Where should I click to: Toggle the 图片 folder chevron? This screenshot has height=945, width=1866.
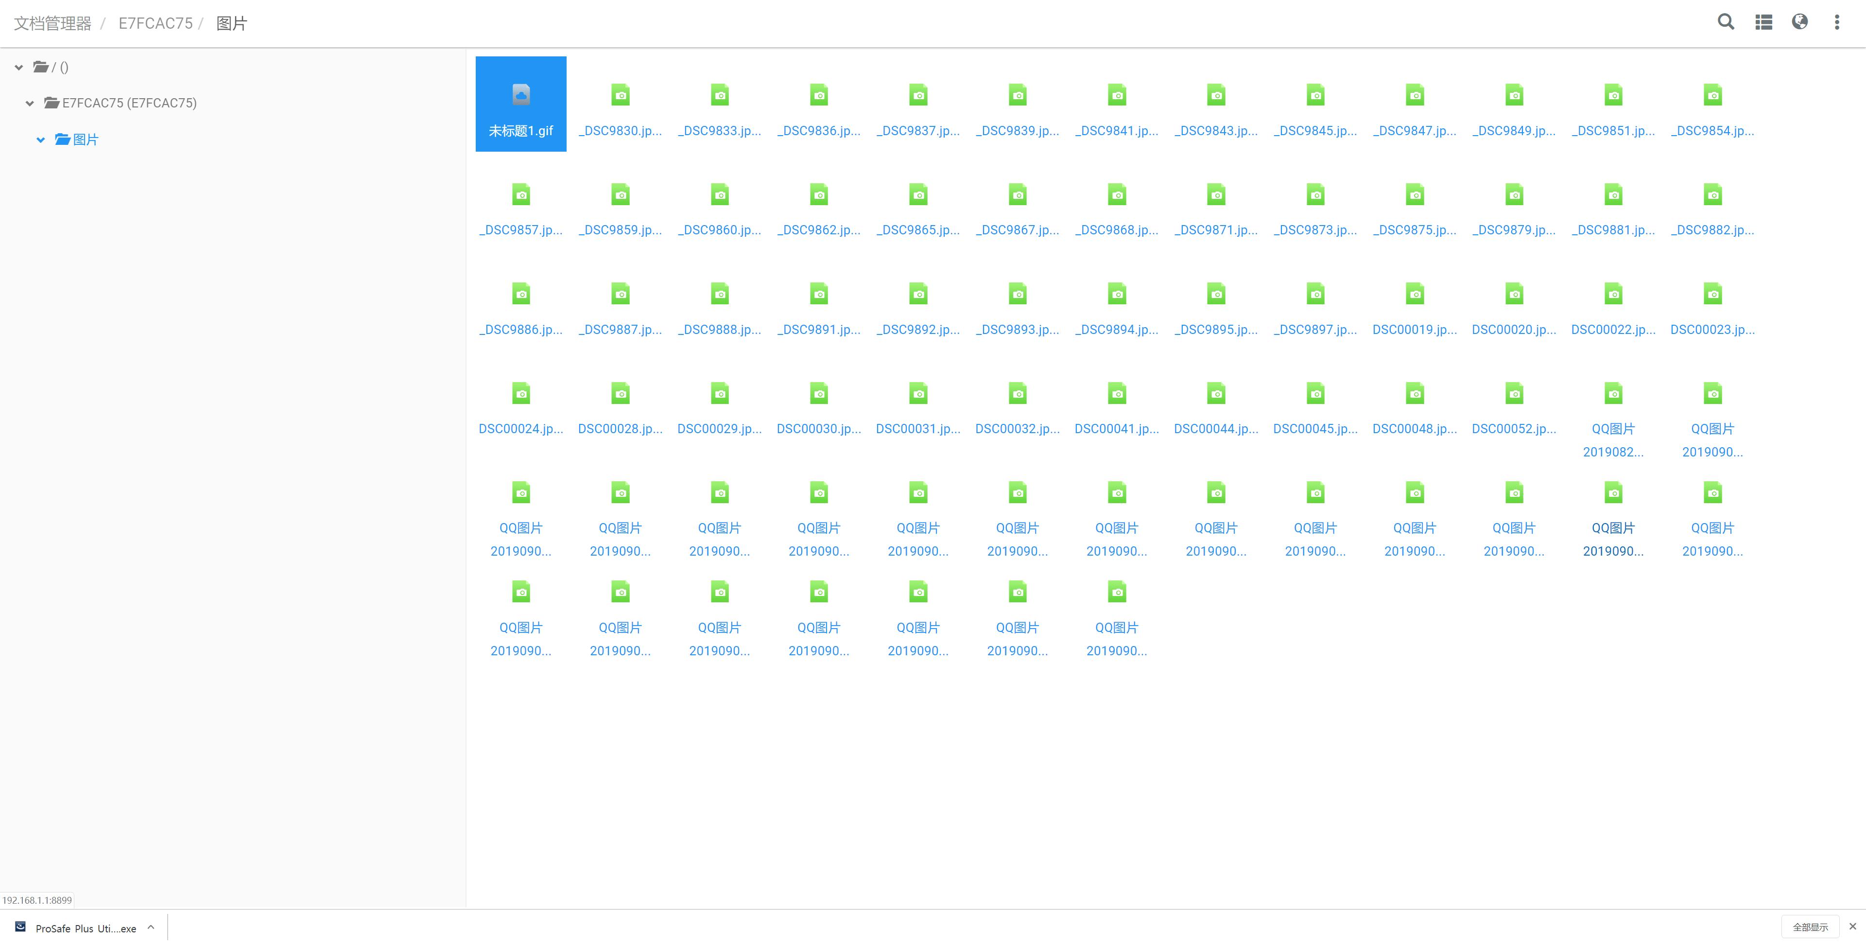[x=40, y=140]
